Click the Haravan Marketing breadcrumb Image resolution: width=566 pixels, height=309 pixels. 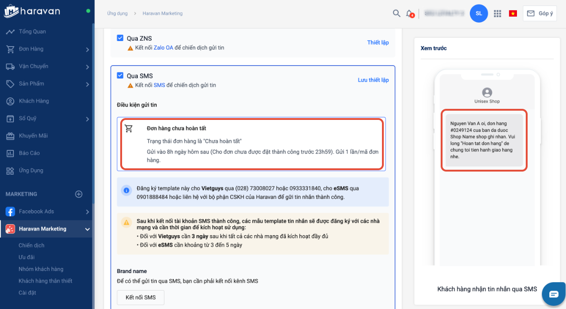pyautogui.click(x=162, y=13)
